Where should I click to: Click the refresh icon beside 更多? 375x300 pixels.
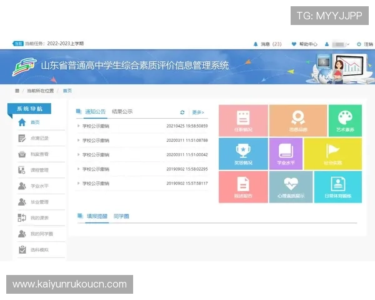pos(182,112)
